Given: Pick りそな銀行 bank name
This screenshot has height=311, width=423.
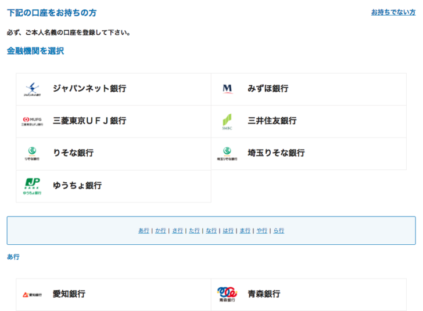Looking at the screenshot, I should (x=73, y=153).
